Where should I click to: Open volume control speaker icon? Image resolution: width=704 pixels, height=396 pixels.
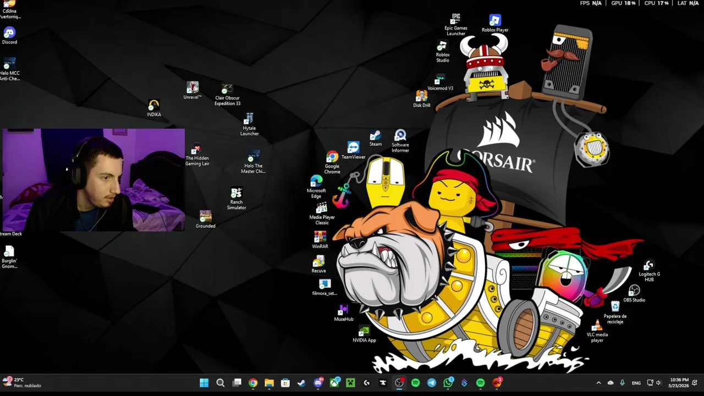[658, 383]
